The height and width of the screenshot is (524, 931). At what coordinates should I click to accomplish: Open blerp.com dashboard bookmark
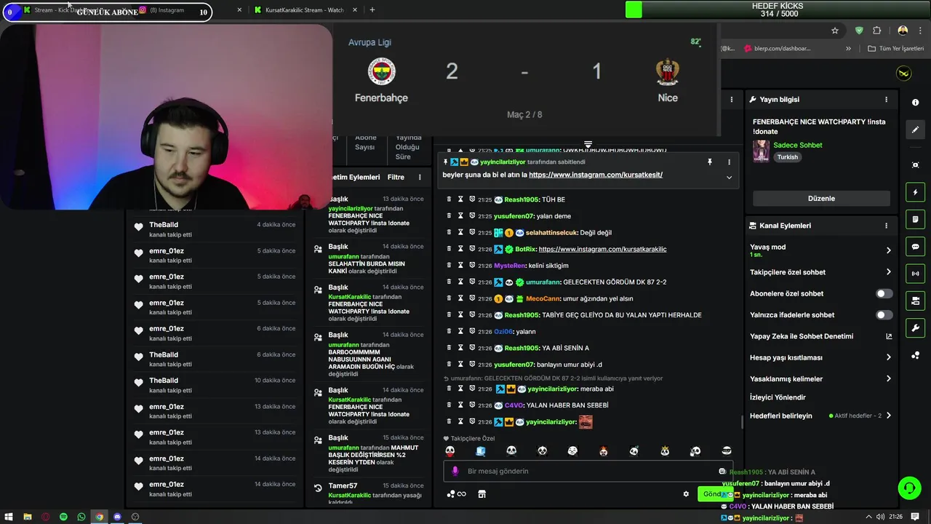[x=777, y=49]
